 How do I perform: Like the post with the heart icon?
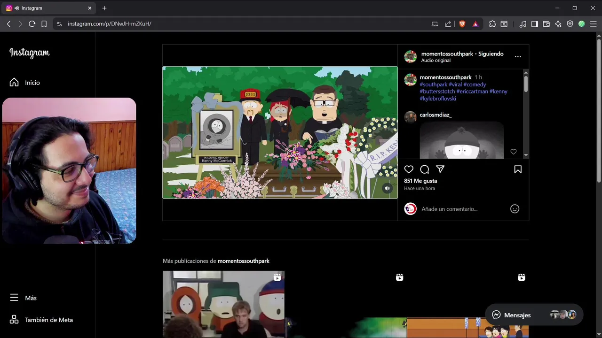point(409,169)
